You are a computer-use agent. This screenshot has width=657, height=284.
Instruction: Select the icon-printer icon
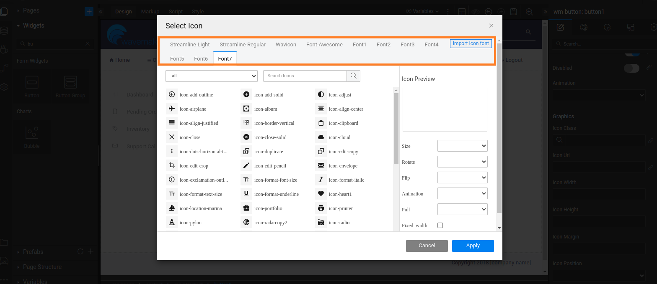[321, 208]
